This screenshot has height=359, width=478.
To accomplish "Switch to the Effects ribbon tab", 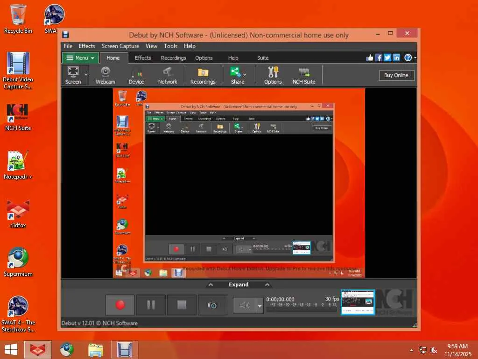I will 143,57.
